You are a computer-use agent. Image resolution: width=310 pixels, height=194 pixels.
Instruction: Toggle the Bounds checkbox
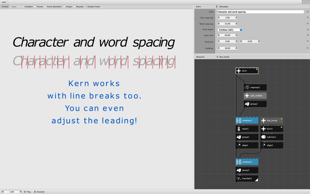pyautogui.click(x=74, y=7)
